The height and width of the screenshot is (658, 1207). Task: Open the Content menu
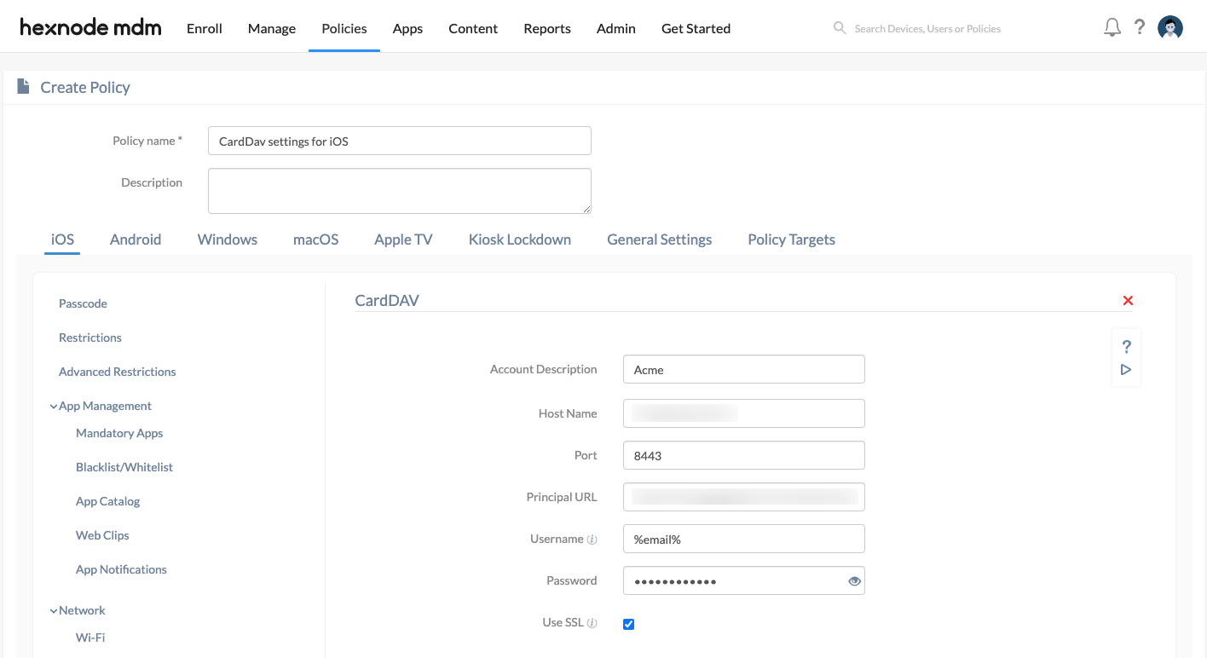(x=473, y=28)
